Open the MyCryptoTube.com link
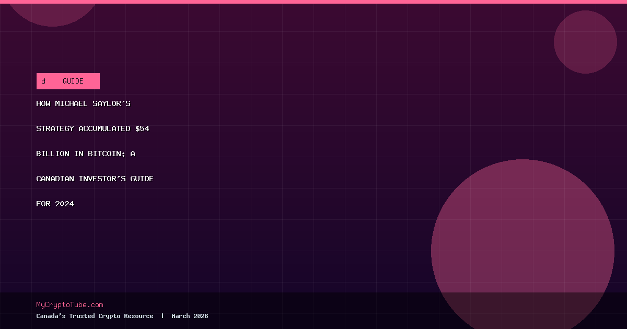The height and width of the screenshot is (329, 627). [69, 305]
